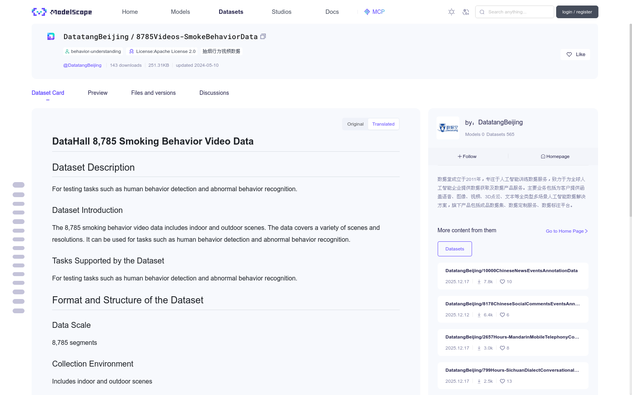Click the heart icon showing 8 likes

coord(502,348)
